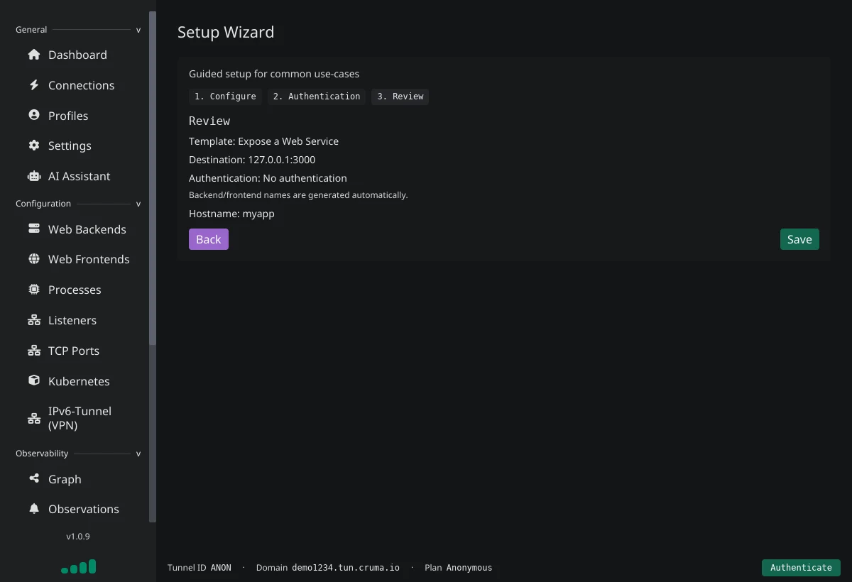Viewport: 852px width, 582px height.
Task: Click the Review section heading
Action: pos(209,121)
